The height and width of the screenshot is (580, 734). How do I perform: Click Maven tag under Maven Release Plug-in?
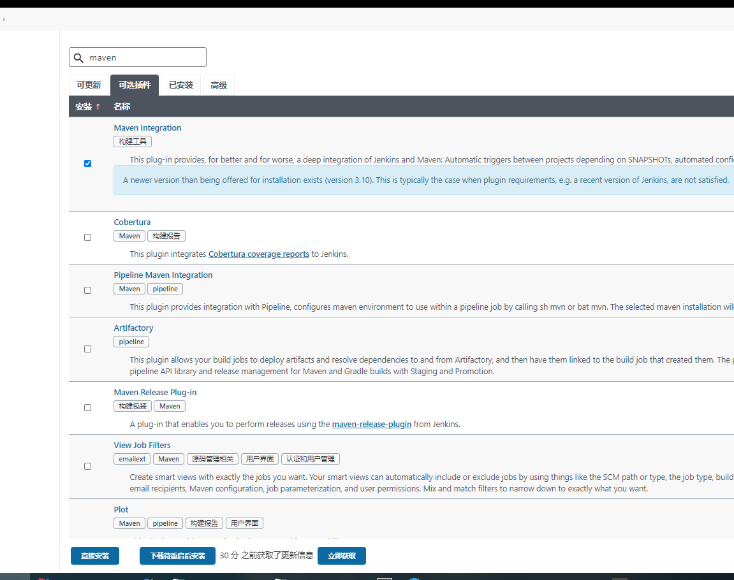170,406
